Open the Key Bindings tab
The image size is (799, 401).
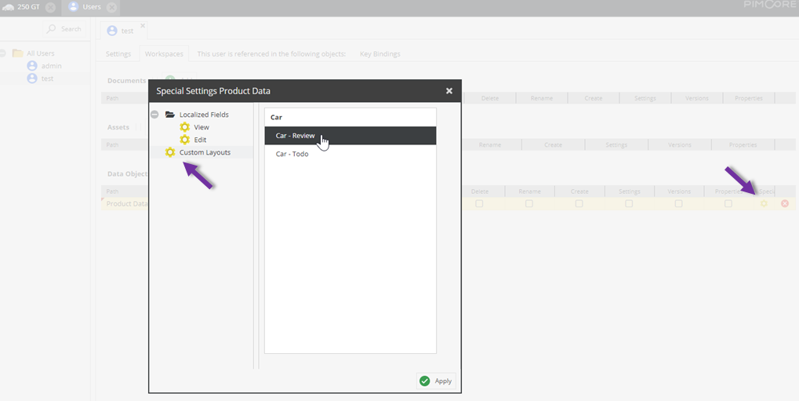380,54
